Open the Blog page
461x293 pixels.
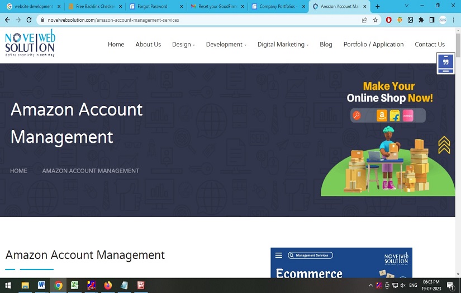click(326, 44)
